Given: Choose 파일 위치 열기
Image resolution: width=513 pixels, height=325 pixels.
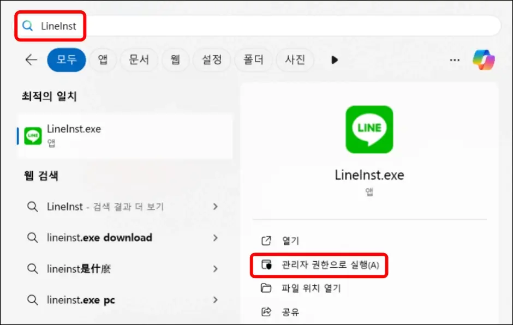Looking at the screenshot, I should pyautogui.click(x=311, y=288).
